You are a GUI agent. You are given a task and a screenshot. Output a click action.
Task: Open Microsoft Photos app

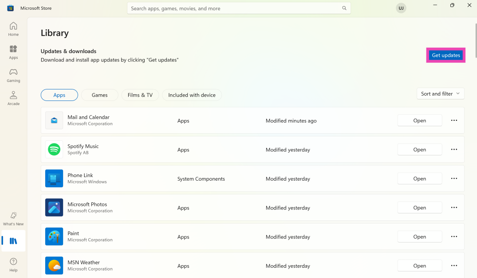click(x=419, y=208)
